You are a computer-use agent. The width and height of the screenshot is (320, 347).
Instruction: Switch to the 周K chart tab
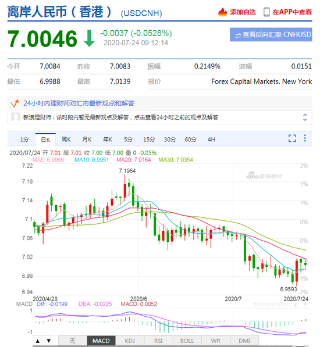[66, 139]
